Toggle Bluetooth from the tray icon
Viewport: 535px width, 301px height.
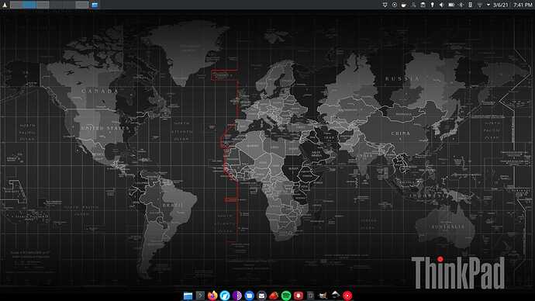click(461, 5)
